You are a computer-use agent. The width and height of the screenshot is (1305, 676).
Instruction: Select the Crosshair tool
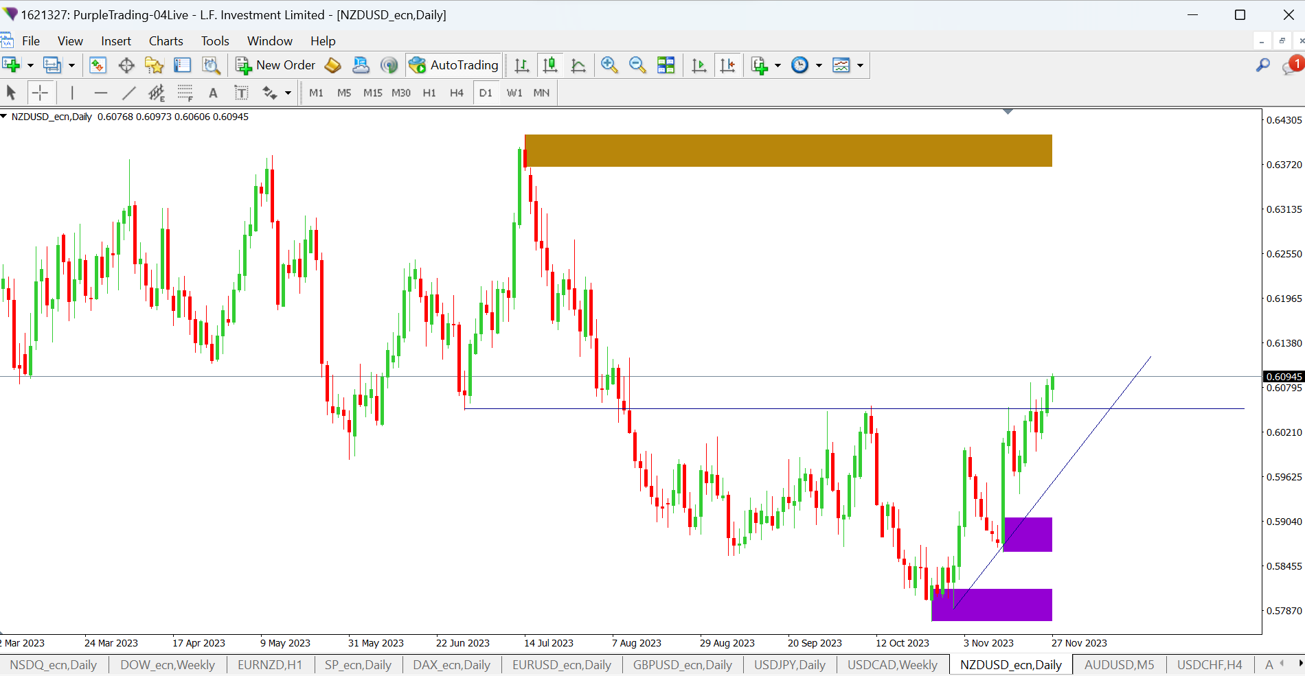pos(40,93)
